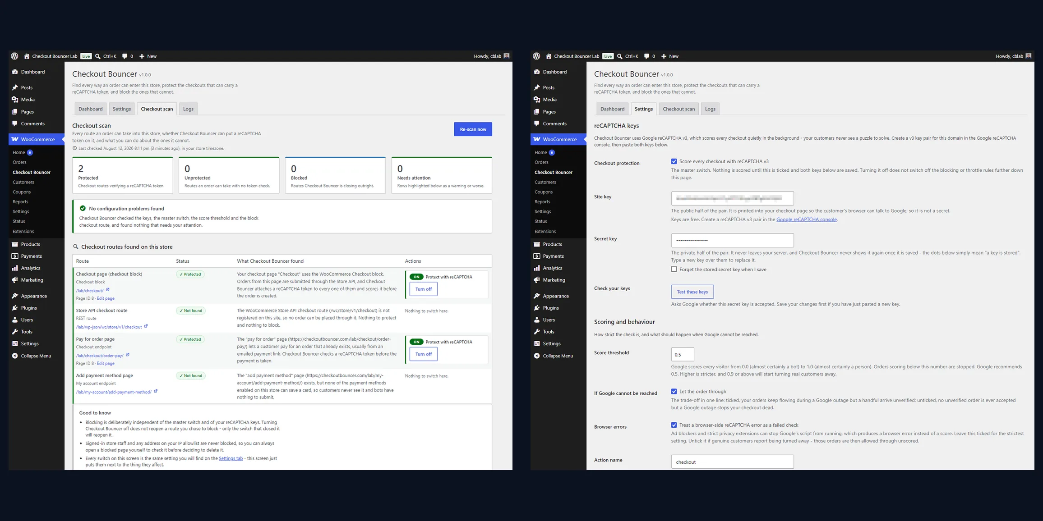The image size is (1043, 521).
Task: Open Reports submenu item in left sidebar
Action: point(20,202)
